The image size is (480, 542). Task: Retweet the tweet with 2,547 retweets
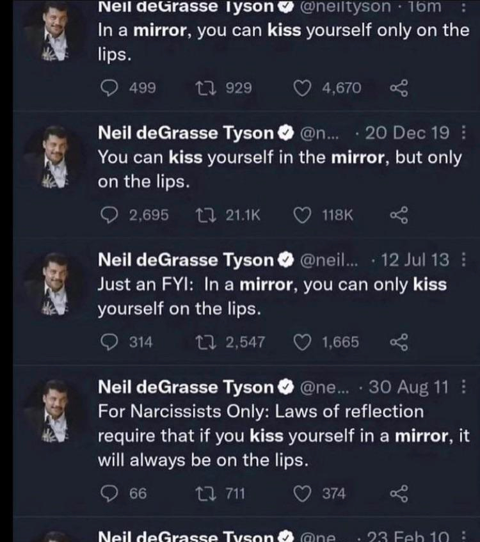pyautogui.click(x=202, y=342)
